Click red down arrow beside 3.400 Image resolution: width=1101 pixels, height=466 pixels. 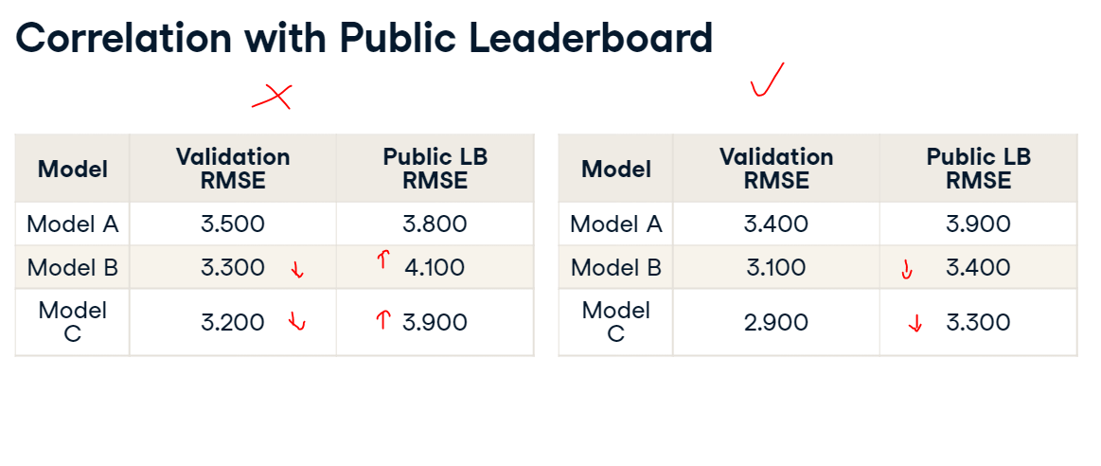point(907,270)
